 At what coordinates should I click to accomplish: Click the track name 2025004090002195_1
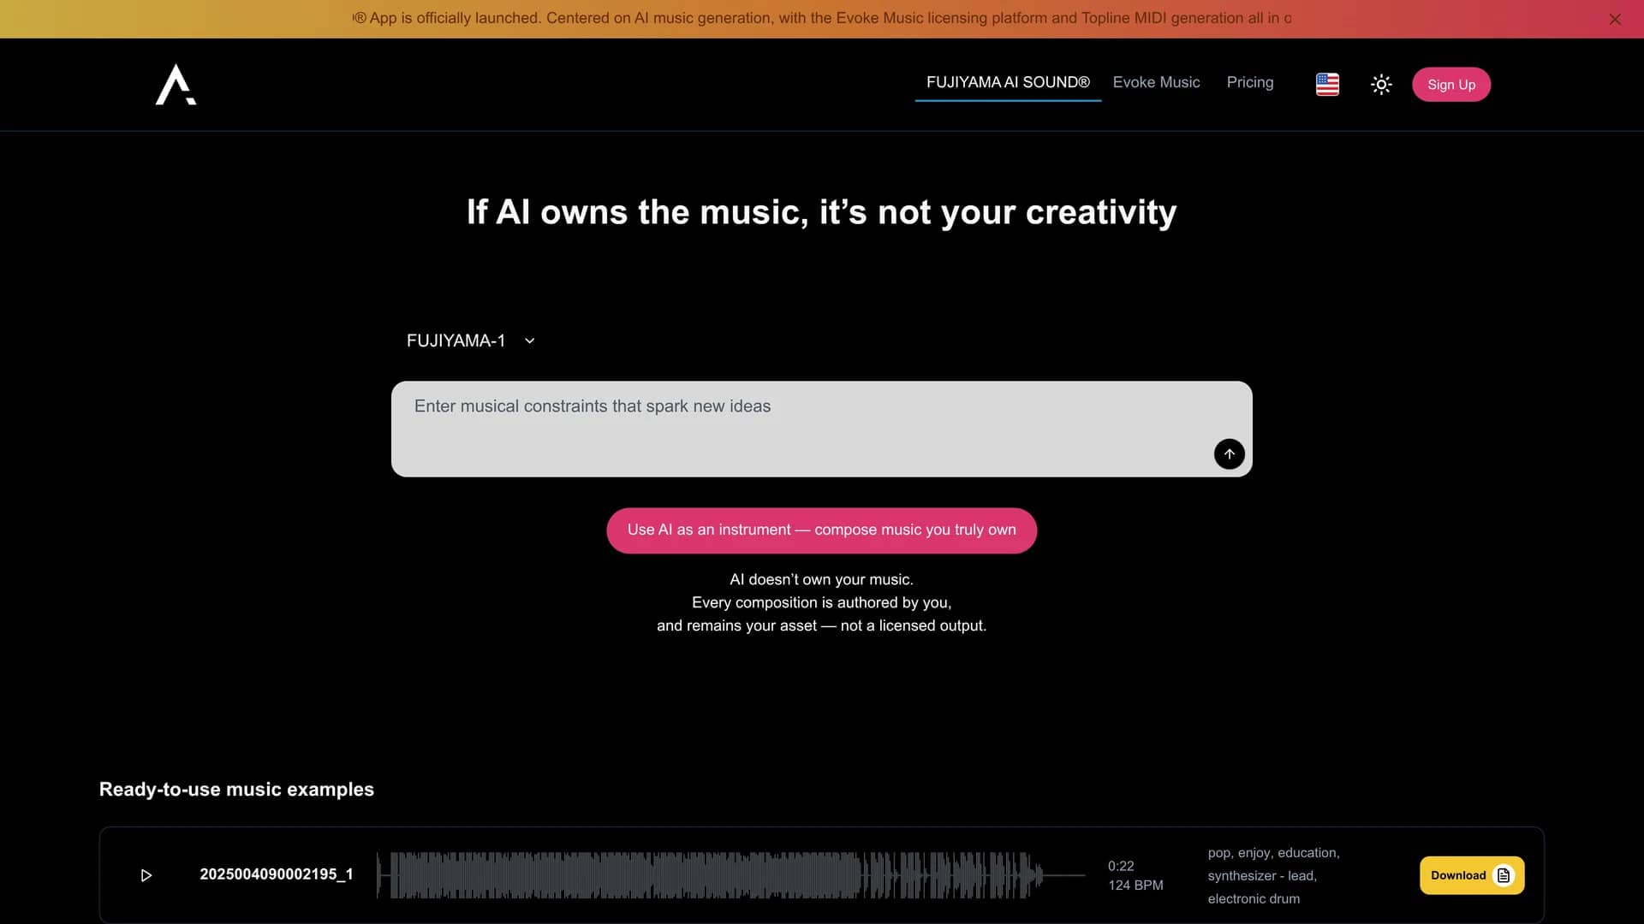tap(277, 874)
